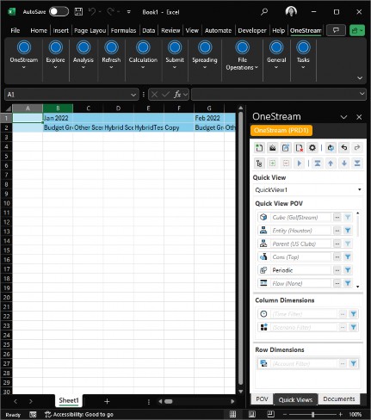Refresh the Quick View data icon
Image resolution: width=371 pixels, height=420 pixels.
coord(331,148)
